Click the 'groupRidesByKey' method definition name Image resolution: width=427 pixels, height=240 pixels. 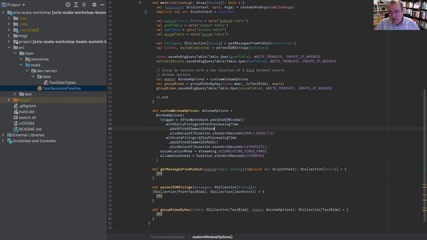(175, 210)
